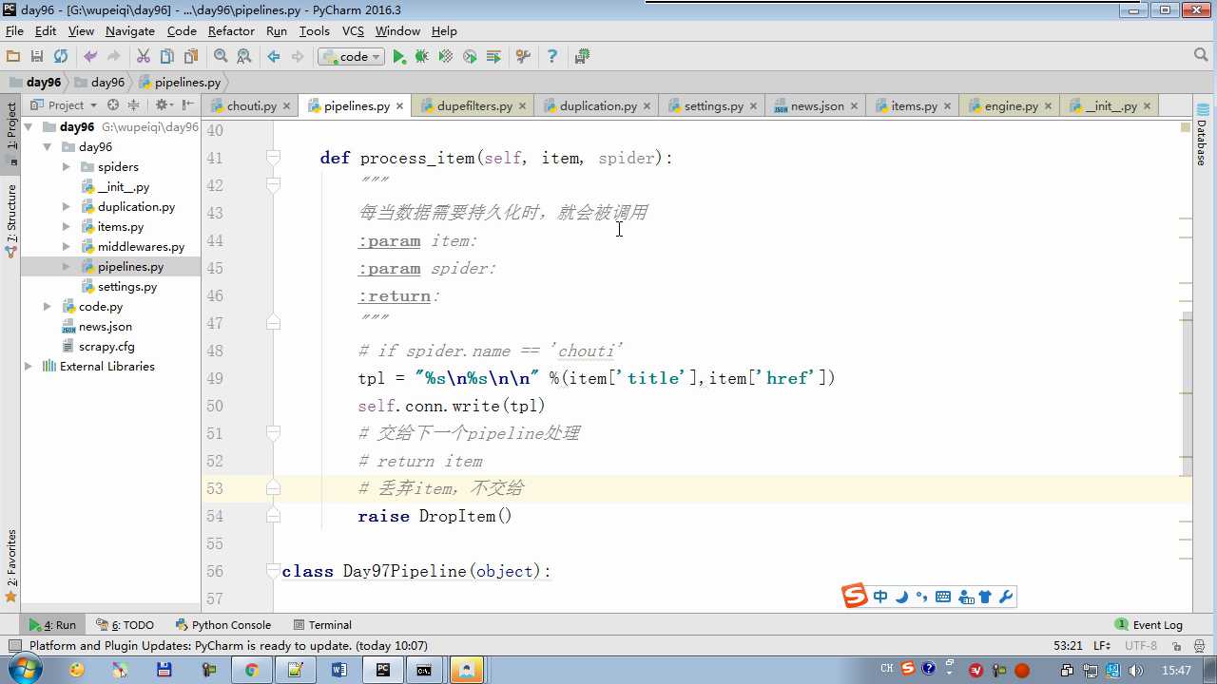Click the Run with concurrency icon

pyautogui.click(x=493, y=57)
